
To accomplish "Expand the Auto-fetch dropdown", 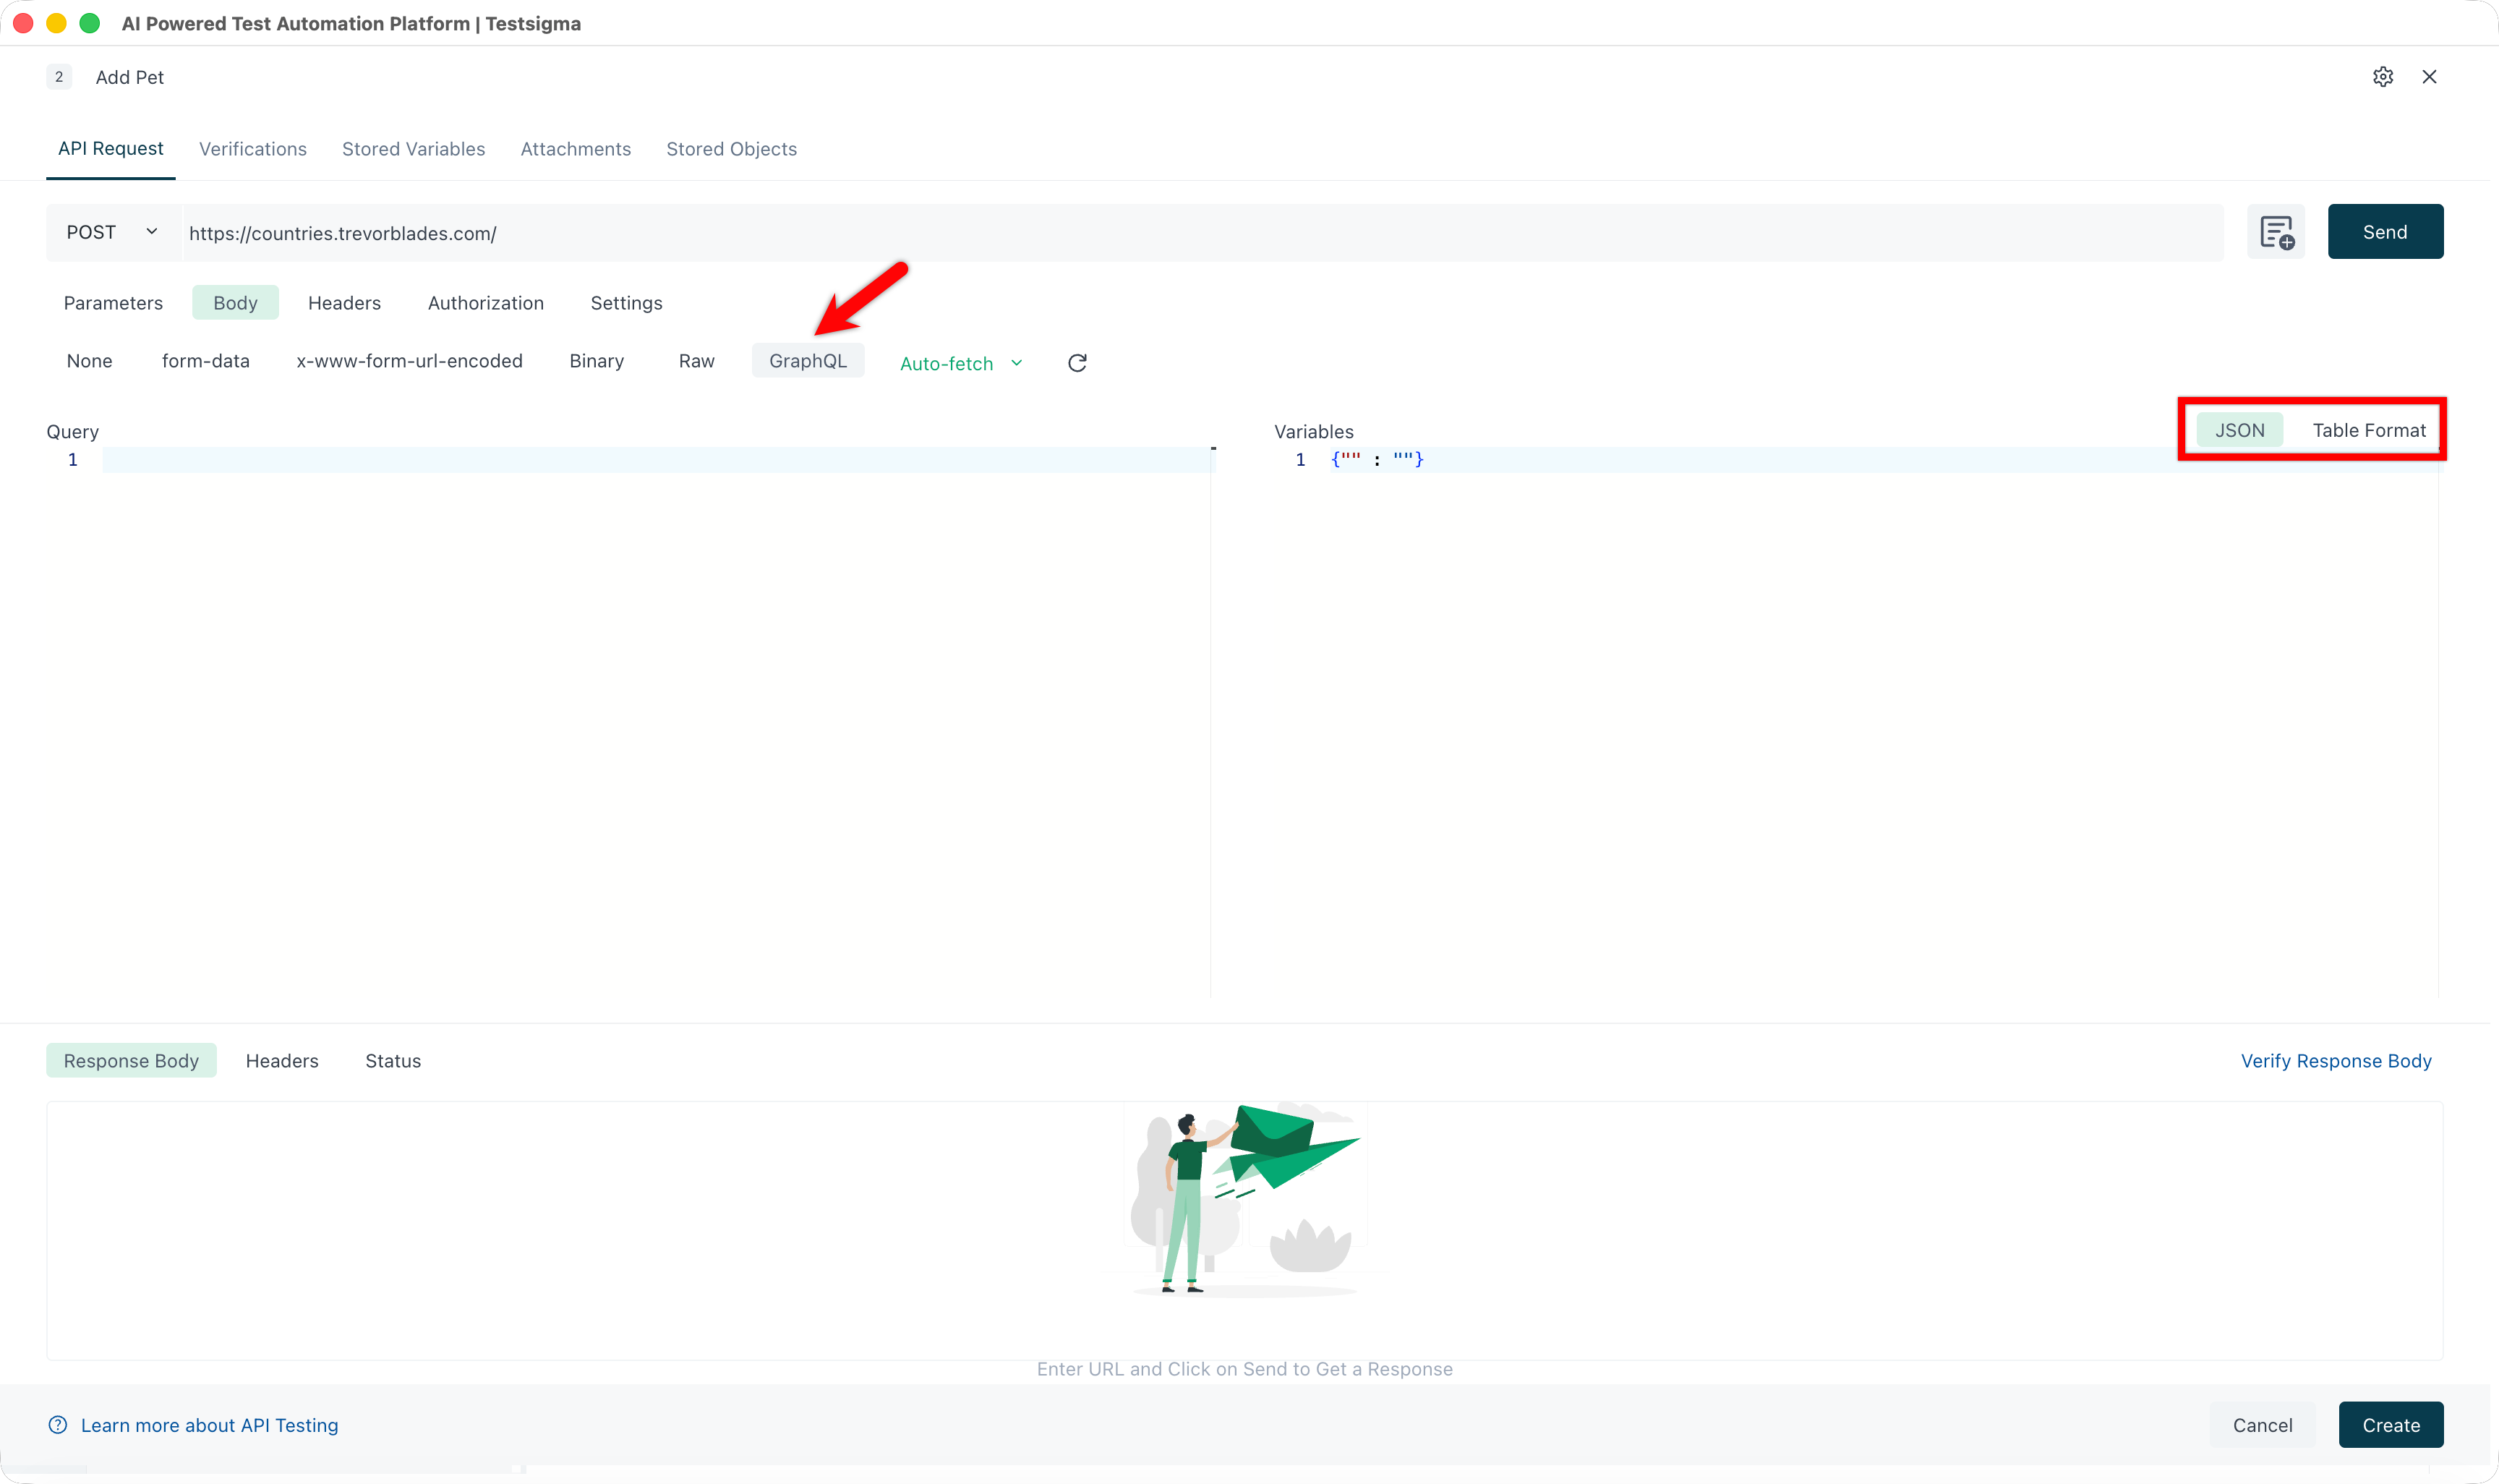I will [x=960, y=362].
